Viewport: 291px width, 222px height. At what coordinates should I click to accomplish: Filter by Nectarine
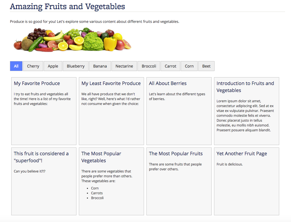click(x=124, y=66)
